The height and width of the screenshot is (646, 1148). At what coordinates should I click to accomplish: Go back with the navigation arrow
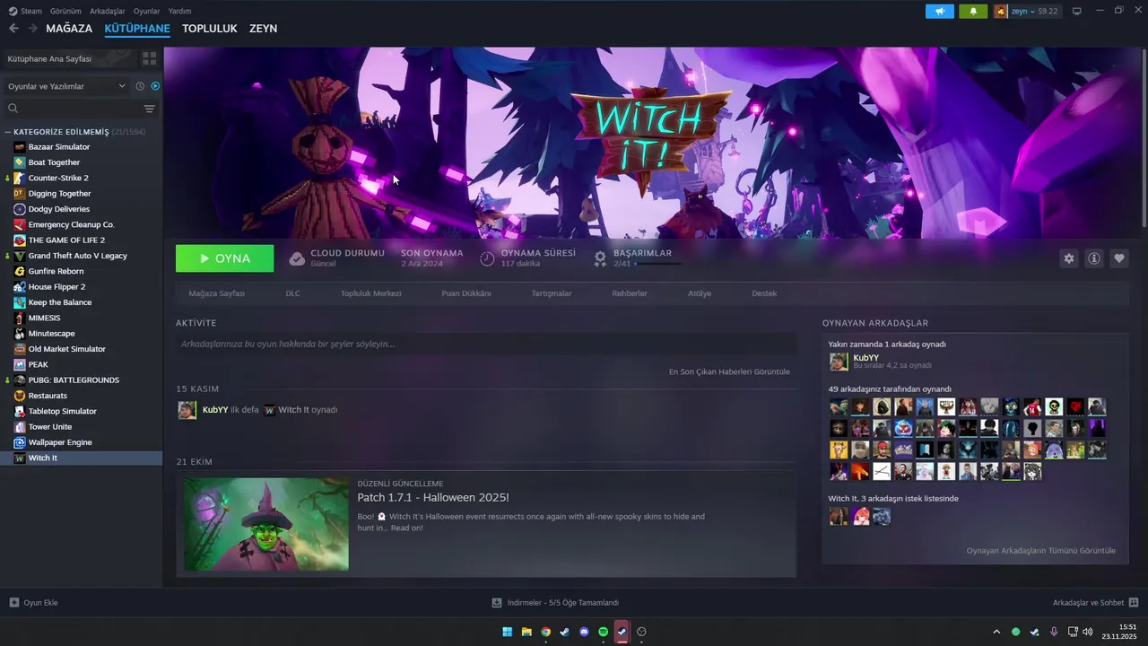point(13,29)
